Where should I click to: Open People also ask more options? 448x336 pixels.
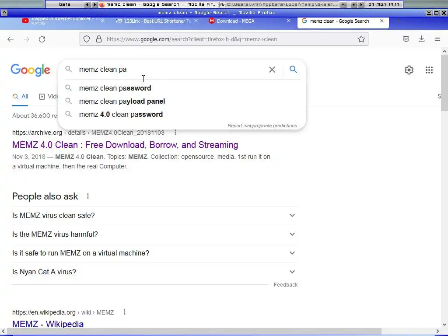(x=88, y=196)
